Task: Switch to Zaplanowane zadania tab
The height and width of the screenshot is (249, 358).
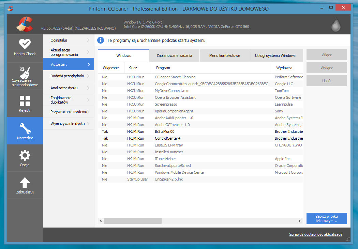Action: tap(175, 56)
